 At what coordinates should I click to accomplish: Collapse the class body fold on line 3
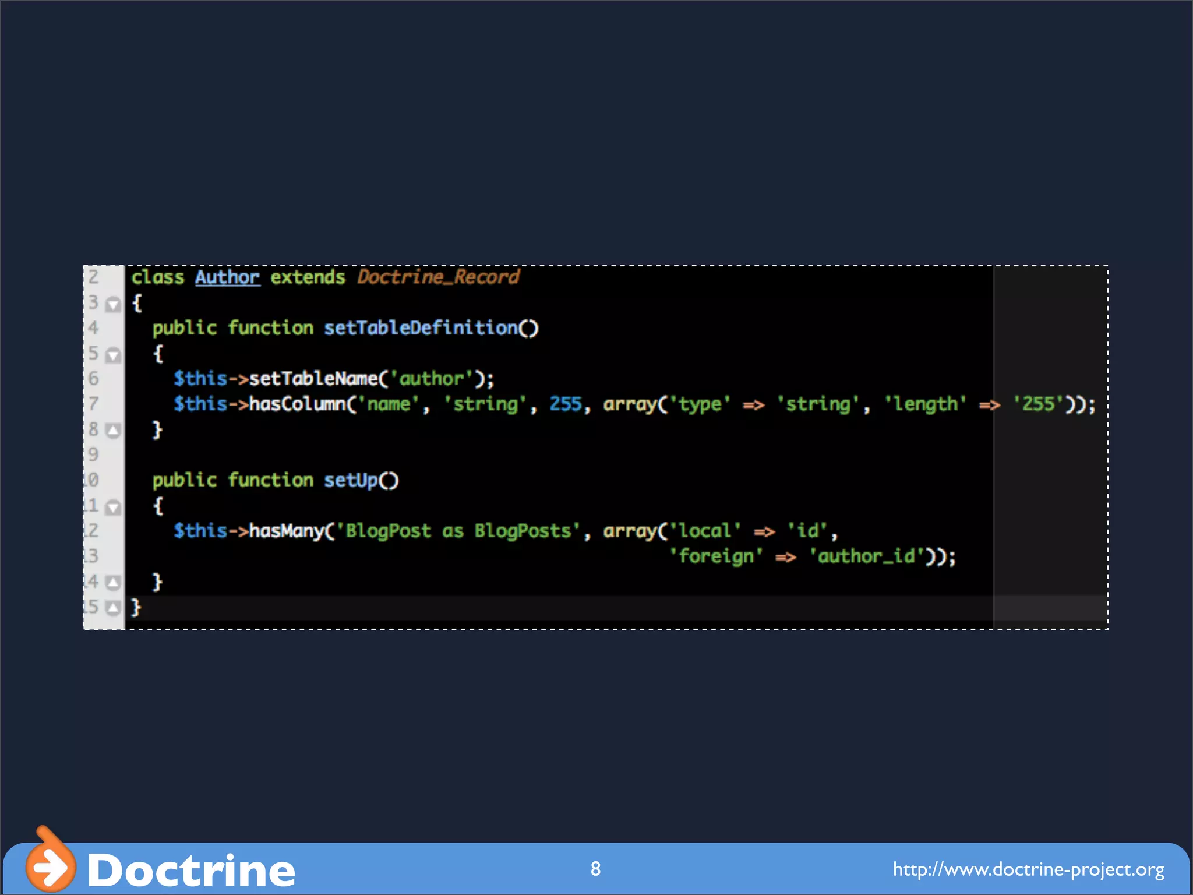click(x=114, y=304)
